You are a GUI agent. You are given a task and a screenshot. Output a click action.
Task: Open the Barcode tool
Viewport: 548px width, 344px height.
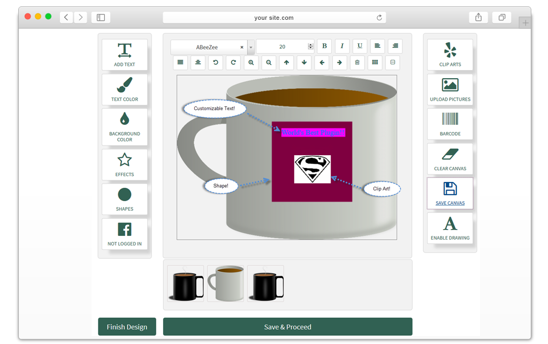pos(450,124)
